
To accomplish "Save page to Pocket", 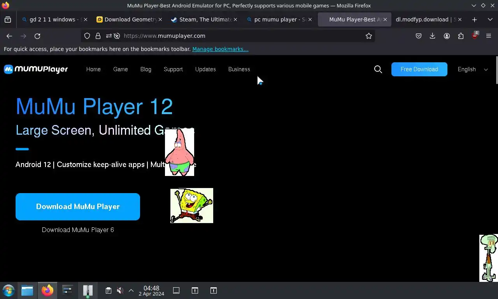I will (x=419, y=36).
